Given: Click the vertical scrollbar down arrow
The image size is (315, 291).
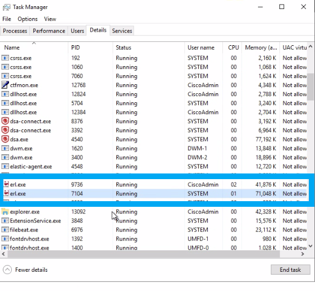Looking at the screenshot, I should pyautogui.click(x=310, y=246).
